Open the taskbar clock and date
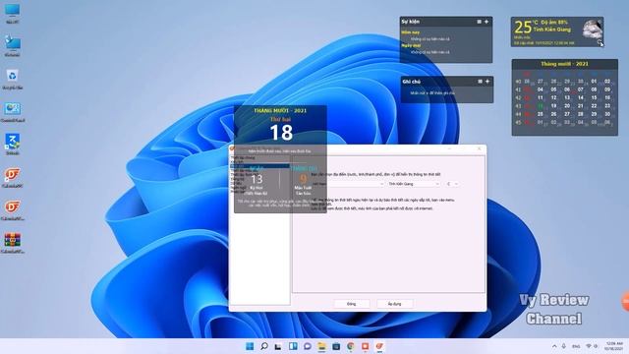Image resolution: width=629 pixels, height=354 pixels. point(614,346)
